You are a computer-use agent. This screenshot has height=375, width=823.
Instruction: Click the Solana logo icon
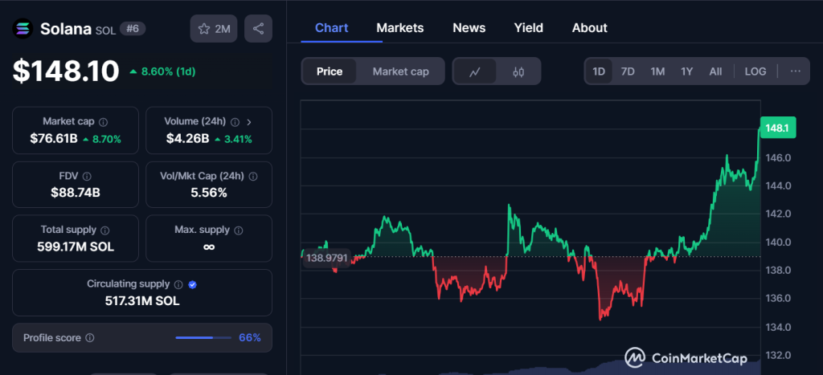click(23, 28)
